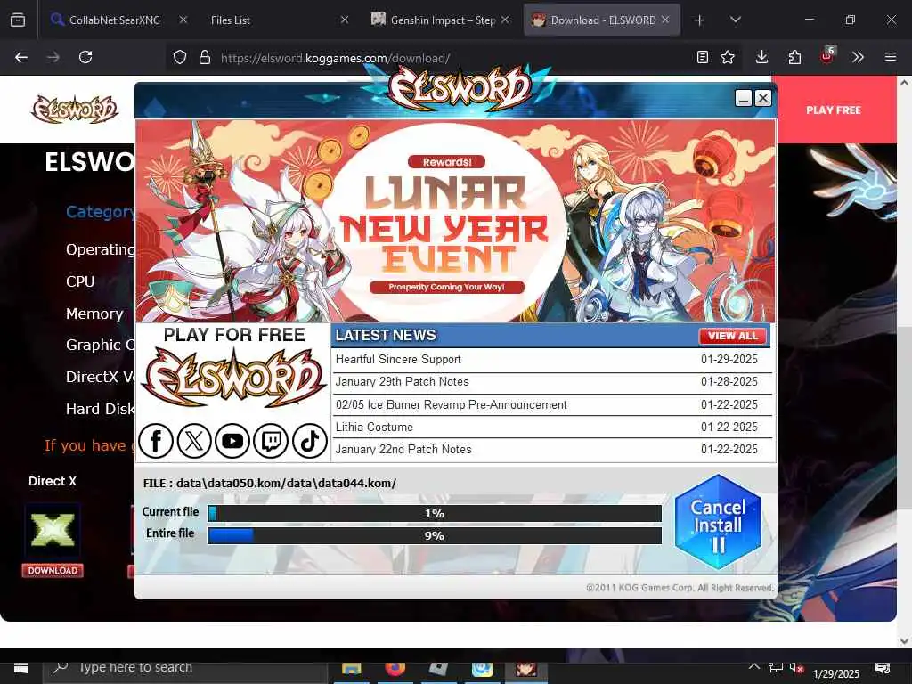Click the uBlock Origin extension icon
The image size is (912, 684).
(826, 56)
